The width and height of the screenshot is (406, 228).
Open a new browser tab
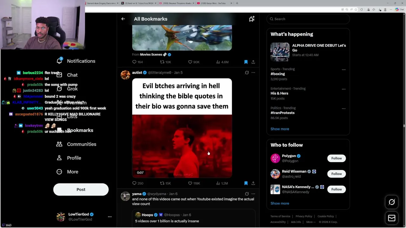[x=237, y=3]
